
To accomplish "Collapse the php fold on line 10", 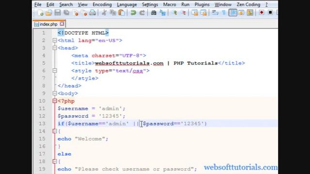I will point(55,101).
